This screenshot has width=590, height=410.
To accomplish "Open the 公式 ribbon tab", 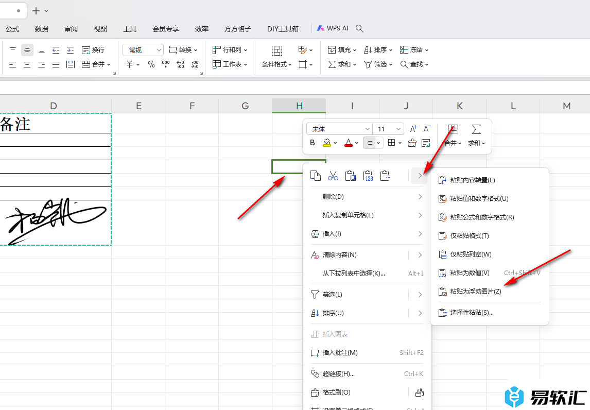I will 12,29.
